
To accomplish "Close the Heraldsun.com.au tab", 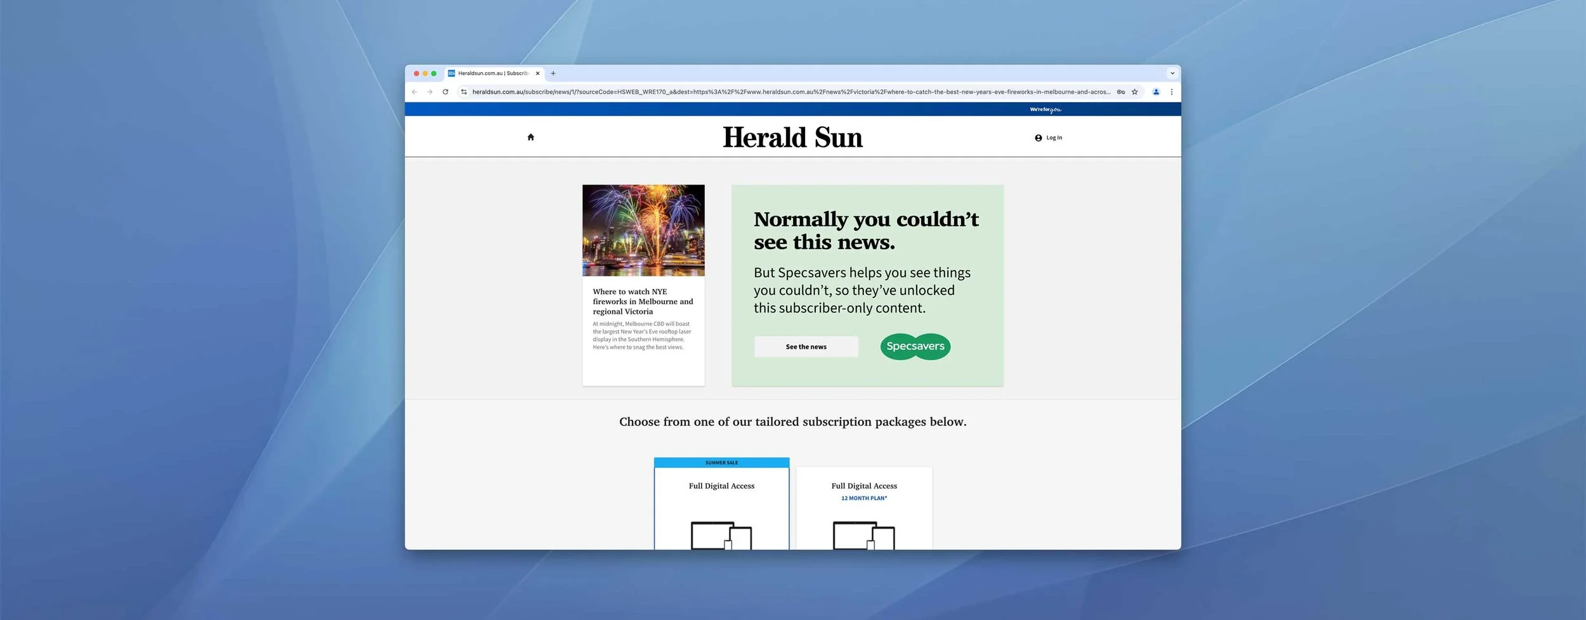I will [538, 74].
